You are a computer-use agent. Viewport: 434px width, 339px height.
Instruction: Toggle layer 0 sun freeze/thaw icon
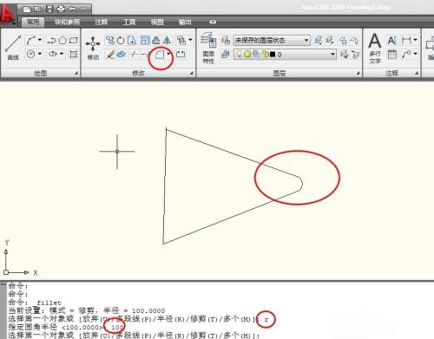[x=247, y=54]
